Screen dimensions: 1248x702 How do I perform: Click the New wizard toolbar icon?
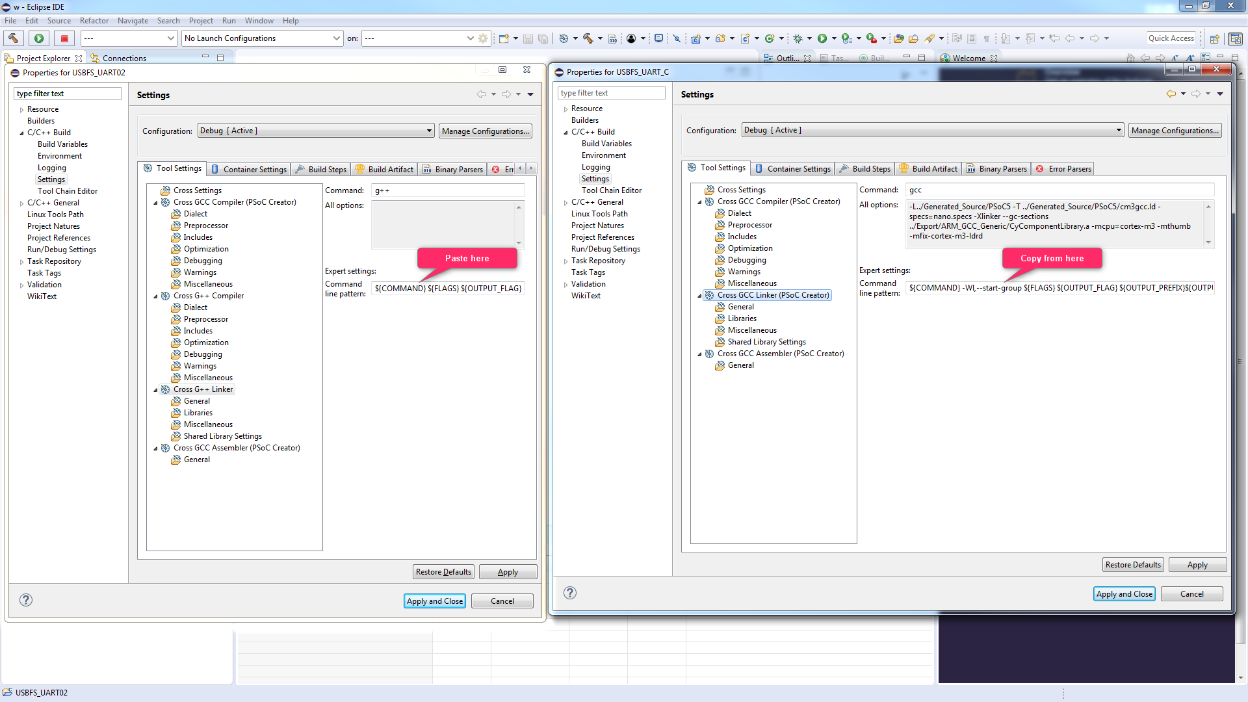(x=504, y=38)
